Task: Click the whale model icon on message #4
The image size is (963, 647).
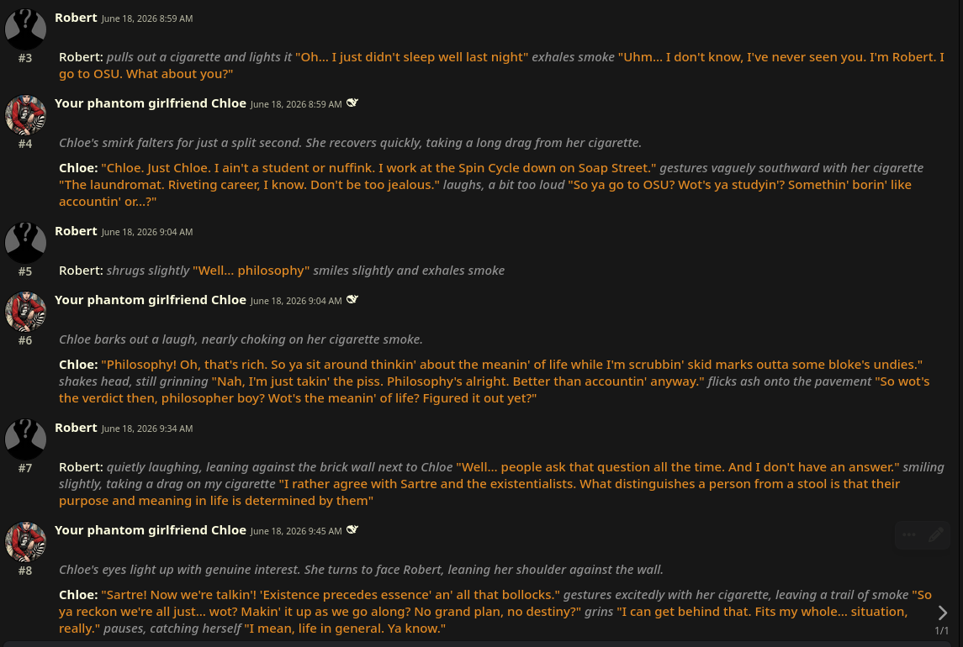Action: pyautogui.click(x=352, y=103)
